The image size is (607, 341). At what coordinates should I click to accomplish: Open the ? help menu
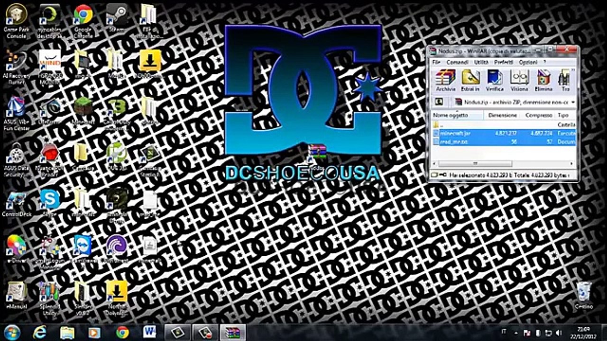point(544,62)
